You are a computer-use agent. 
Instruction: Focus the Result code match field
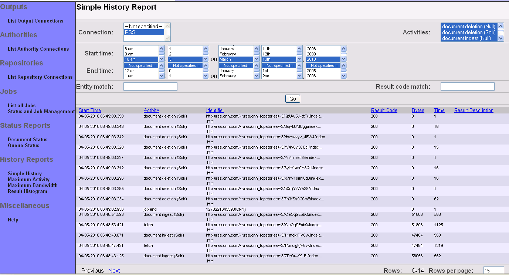(467, 86)
